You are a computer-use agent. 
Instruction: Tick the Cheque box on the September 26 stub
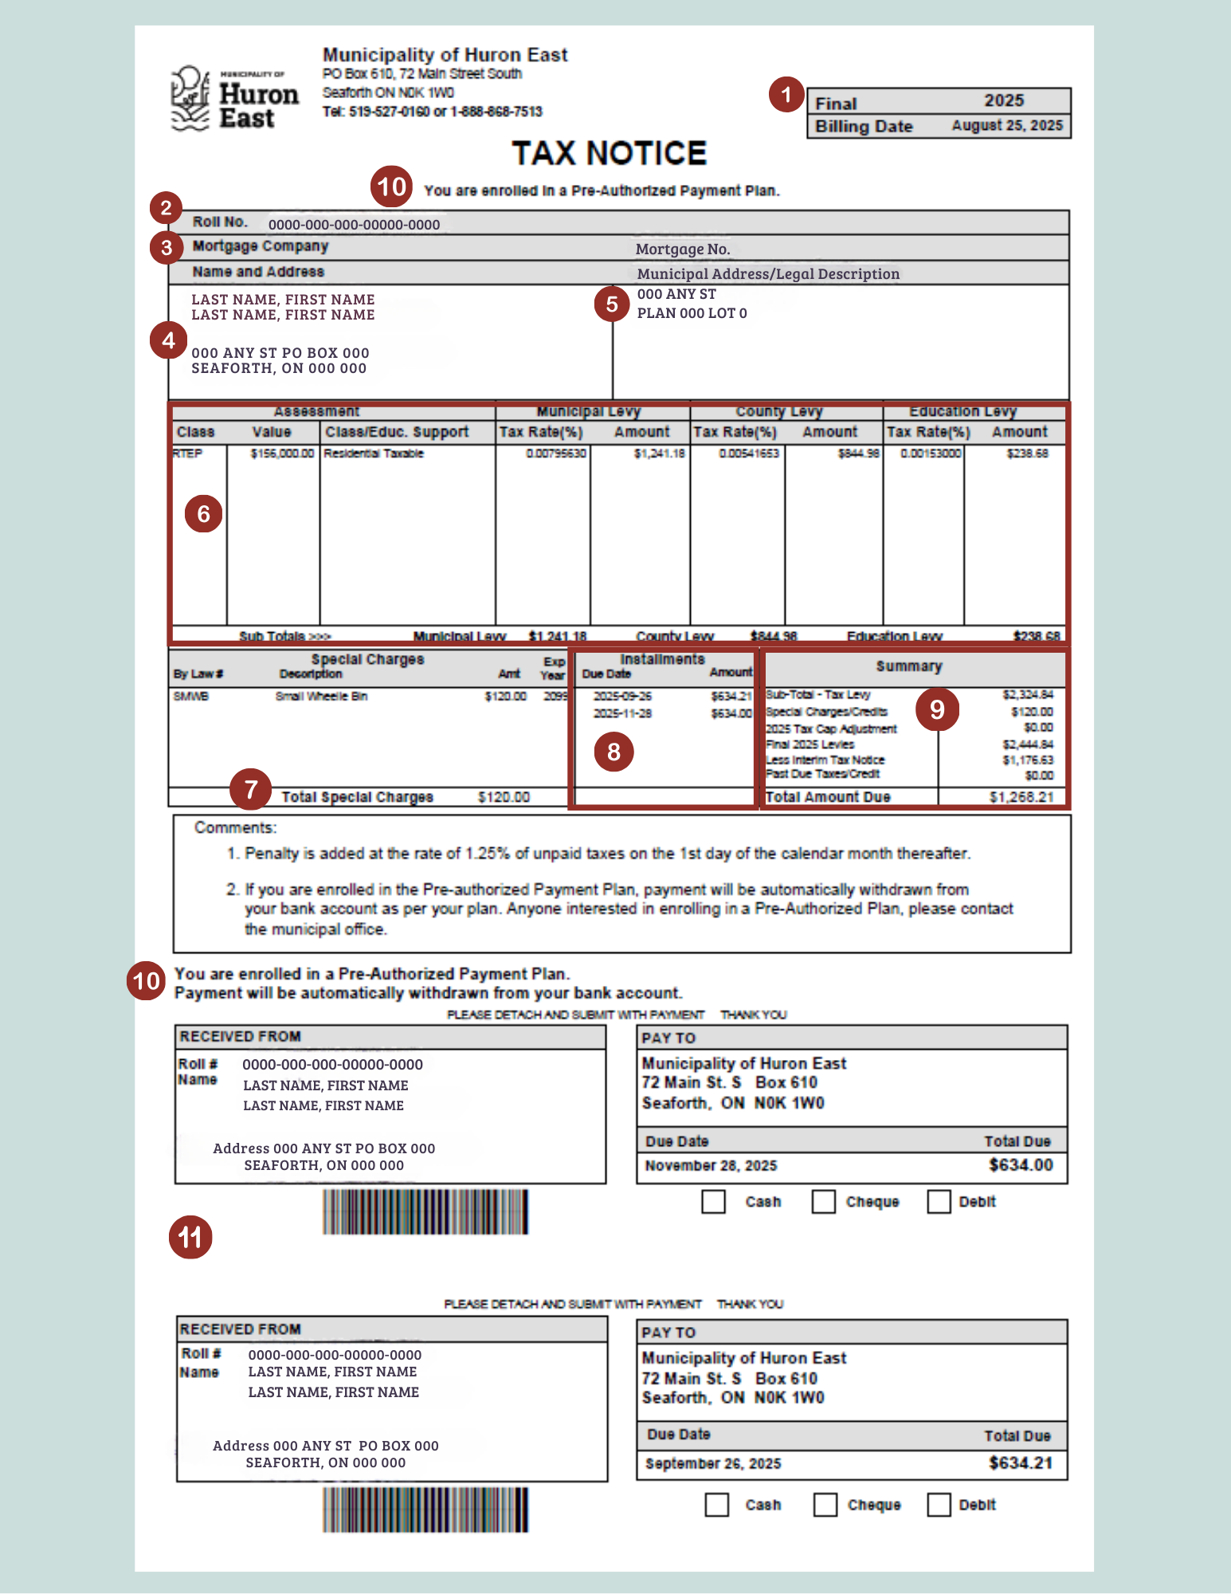[825, 1505]
